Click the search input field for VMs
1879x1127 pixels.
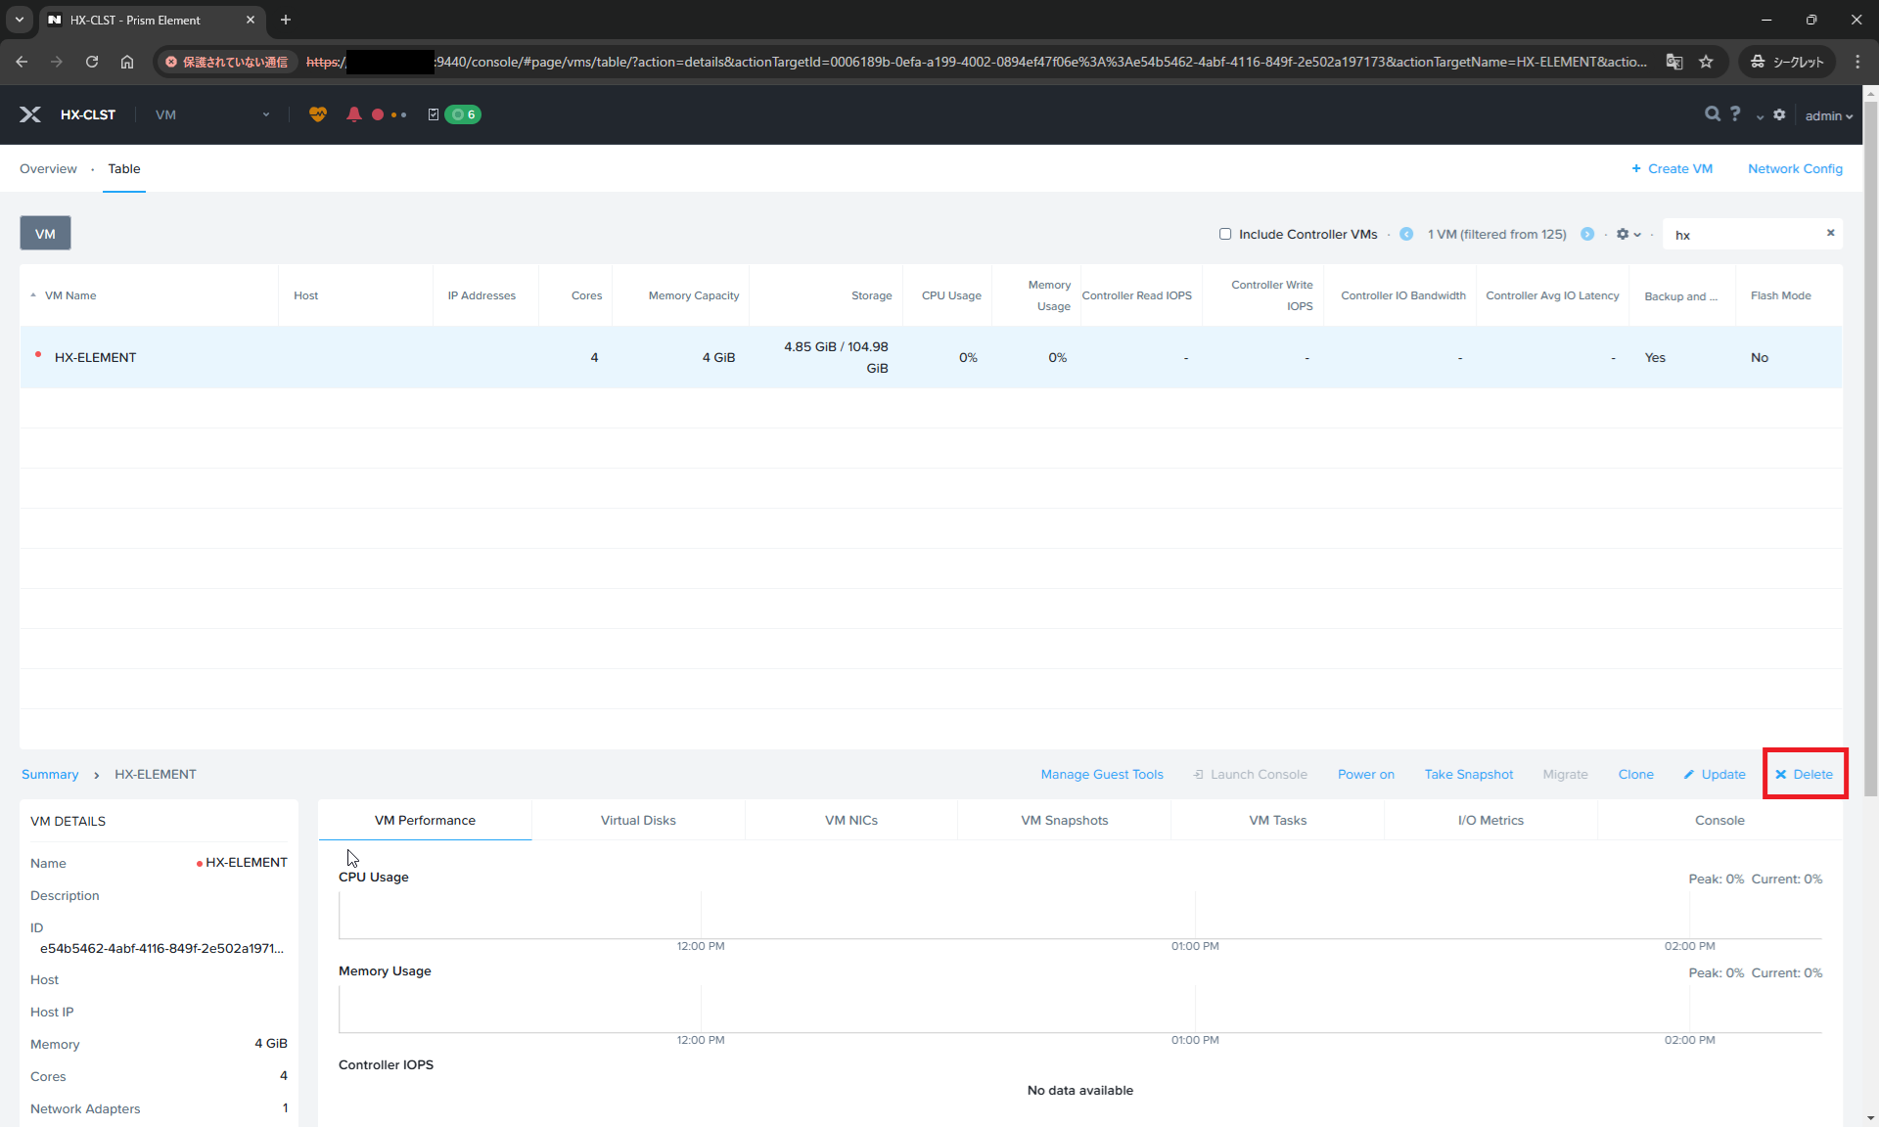tap(1745, 234)
